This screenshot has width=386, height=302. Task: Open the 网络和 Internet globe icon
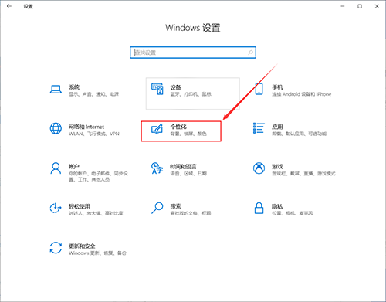tap(56, 128)
